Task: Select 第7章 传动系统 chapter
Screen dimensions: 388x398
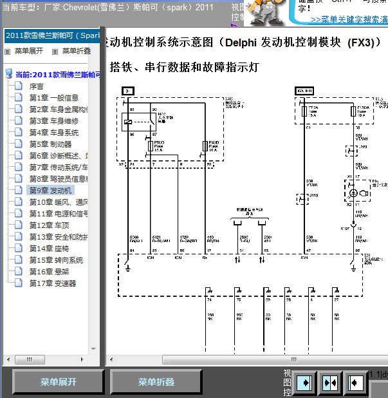Action: pos(59,167)
